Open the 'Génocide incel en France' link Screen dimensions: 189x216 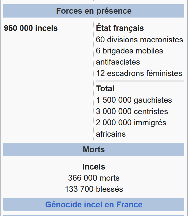[x=94, y=205]
